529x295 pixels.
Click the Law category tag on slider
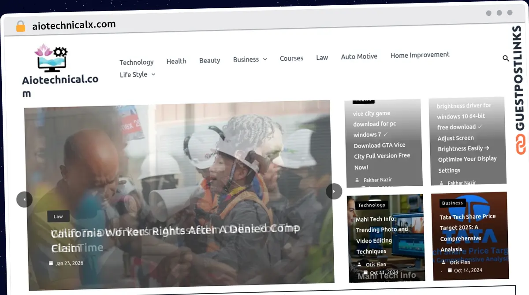58,217
